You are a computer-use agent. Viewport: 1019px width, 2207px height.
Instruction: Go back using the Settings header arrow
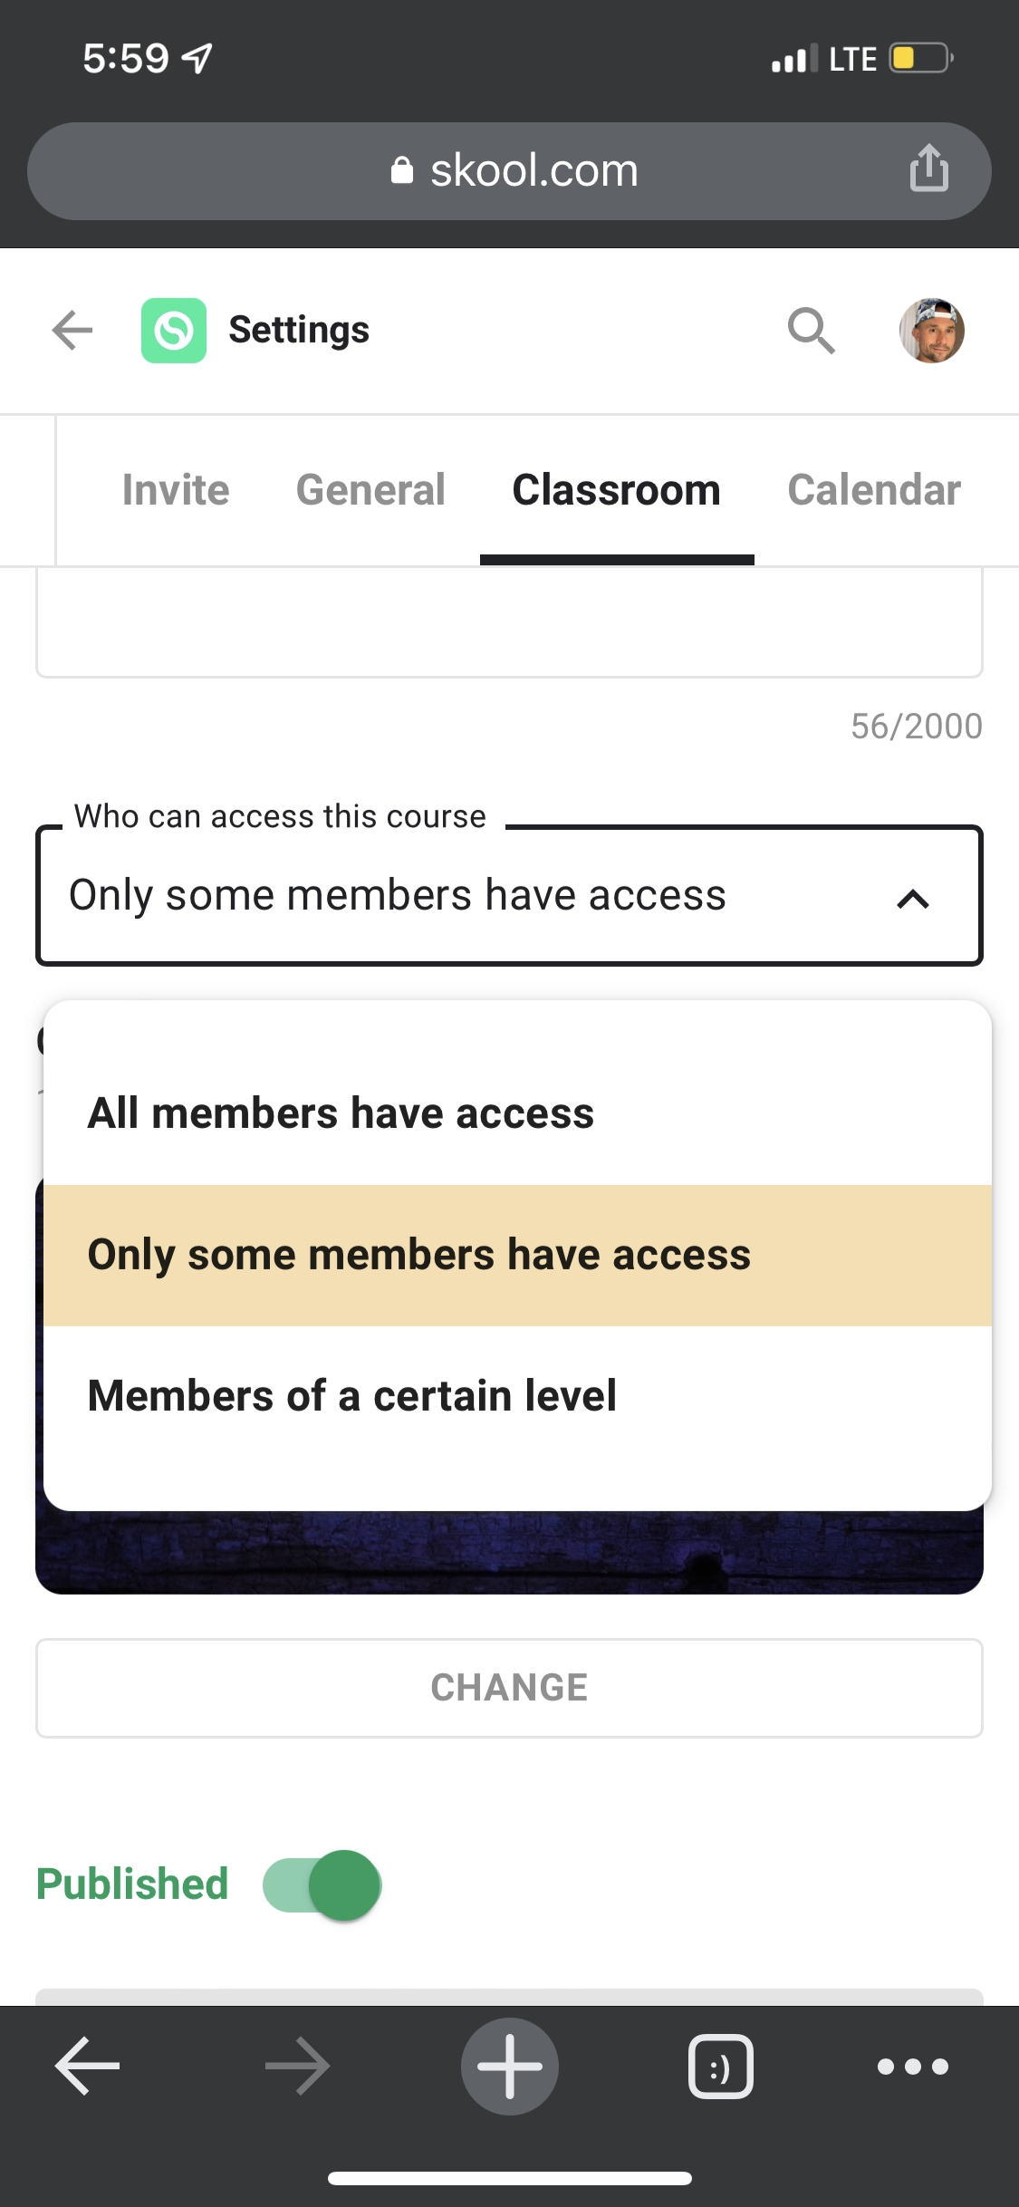[x=72, y=330]
